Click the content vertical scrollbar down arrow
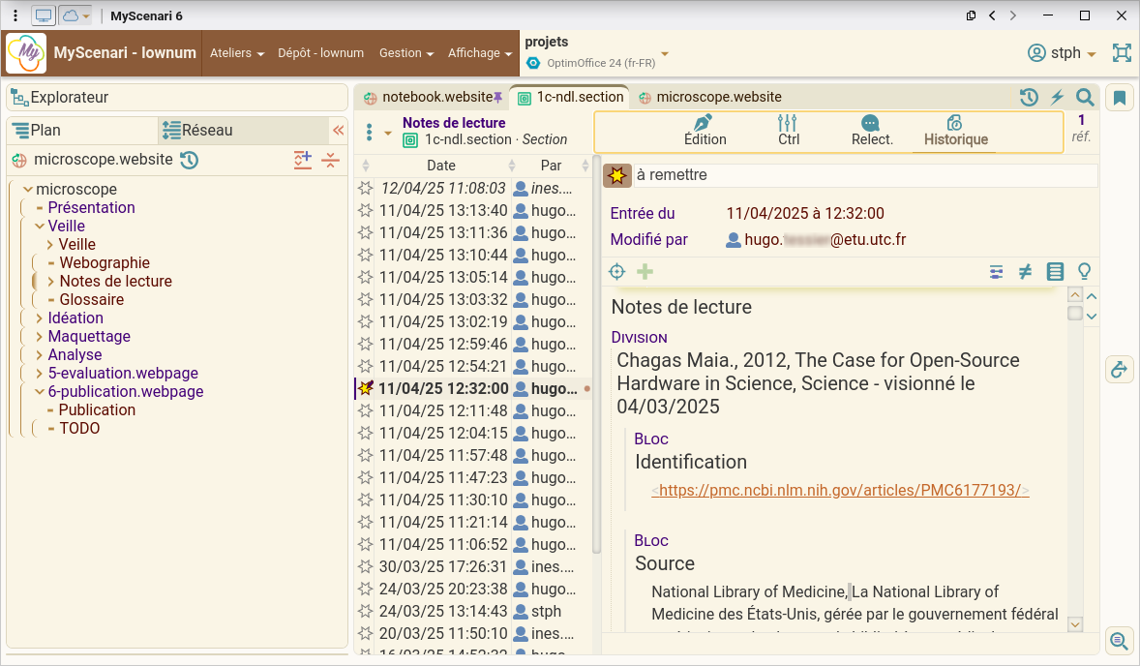 click(x=1074, y=624)
